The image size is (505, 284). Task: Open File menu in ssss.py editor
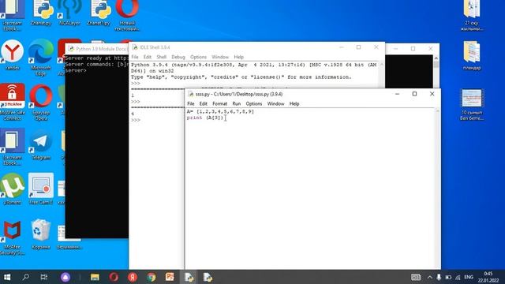(191, 103)
